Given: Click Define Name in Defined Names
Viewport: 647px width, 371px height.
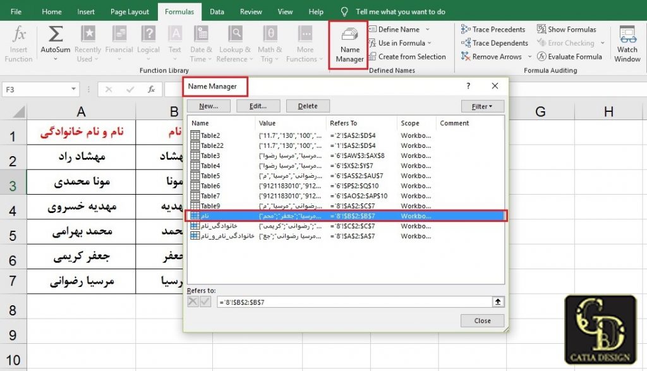Looking at the screenshot, I should (399, 29).
